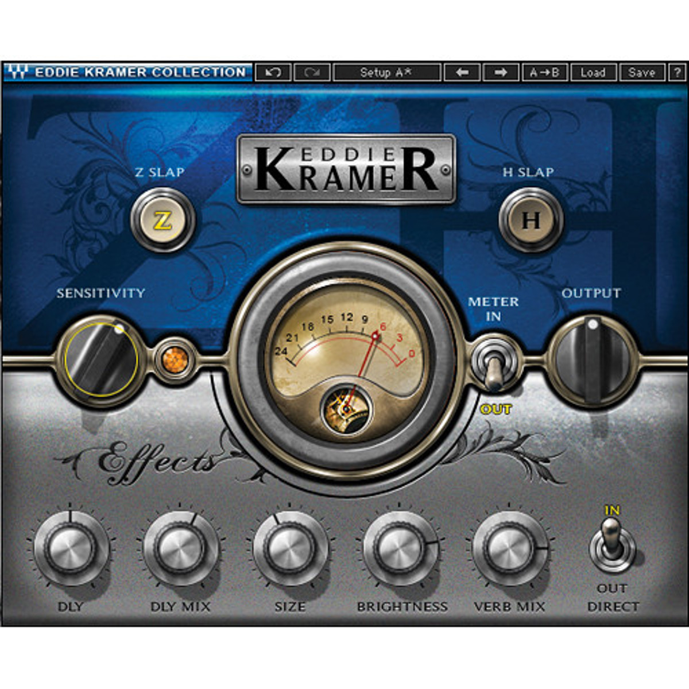Viewport: 689px width, 689px height.
Task: Click the yellow 'IN' direct label
Action: coord(612,510)
